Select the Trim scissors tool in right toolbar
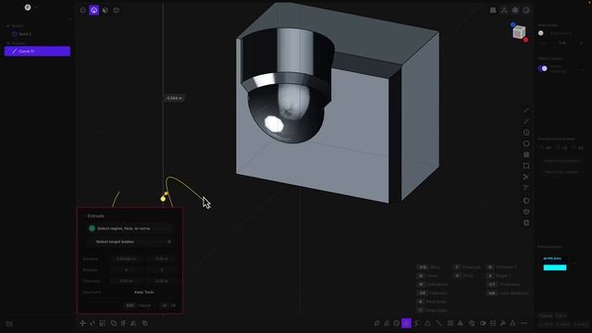The width and height of the screenshot is (592, 333). [x=526, y=177]
